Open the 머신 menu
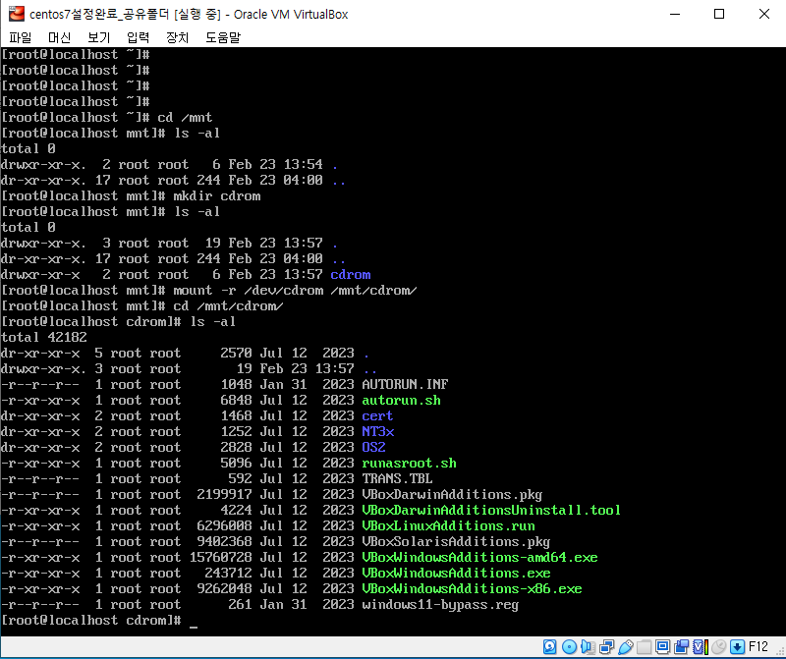Screen dimensions: 786x659 [x=59, y=37]
